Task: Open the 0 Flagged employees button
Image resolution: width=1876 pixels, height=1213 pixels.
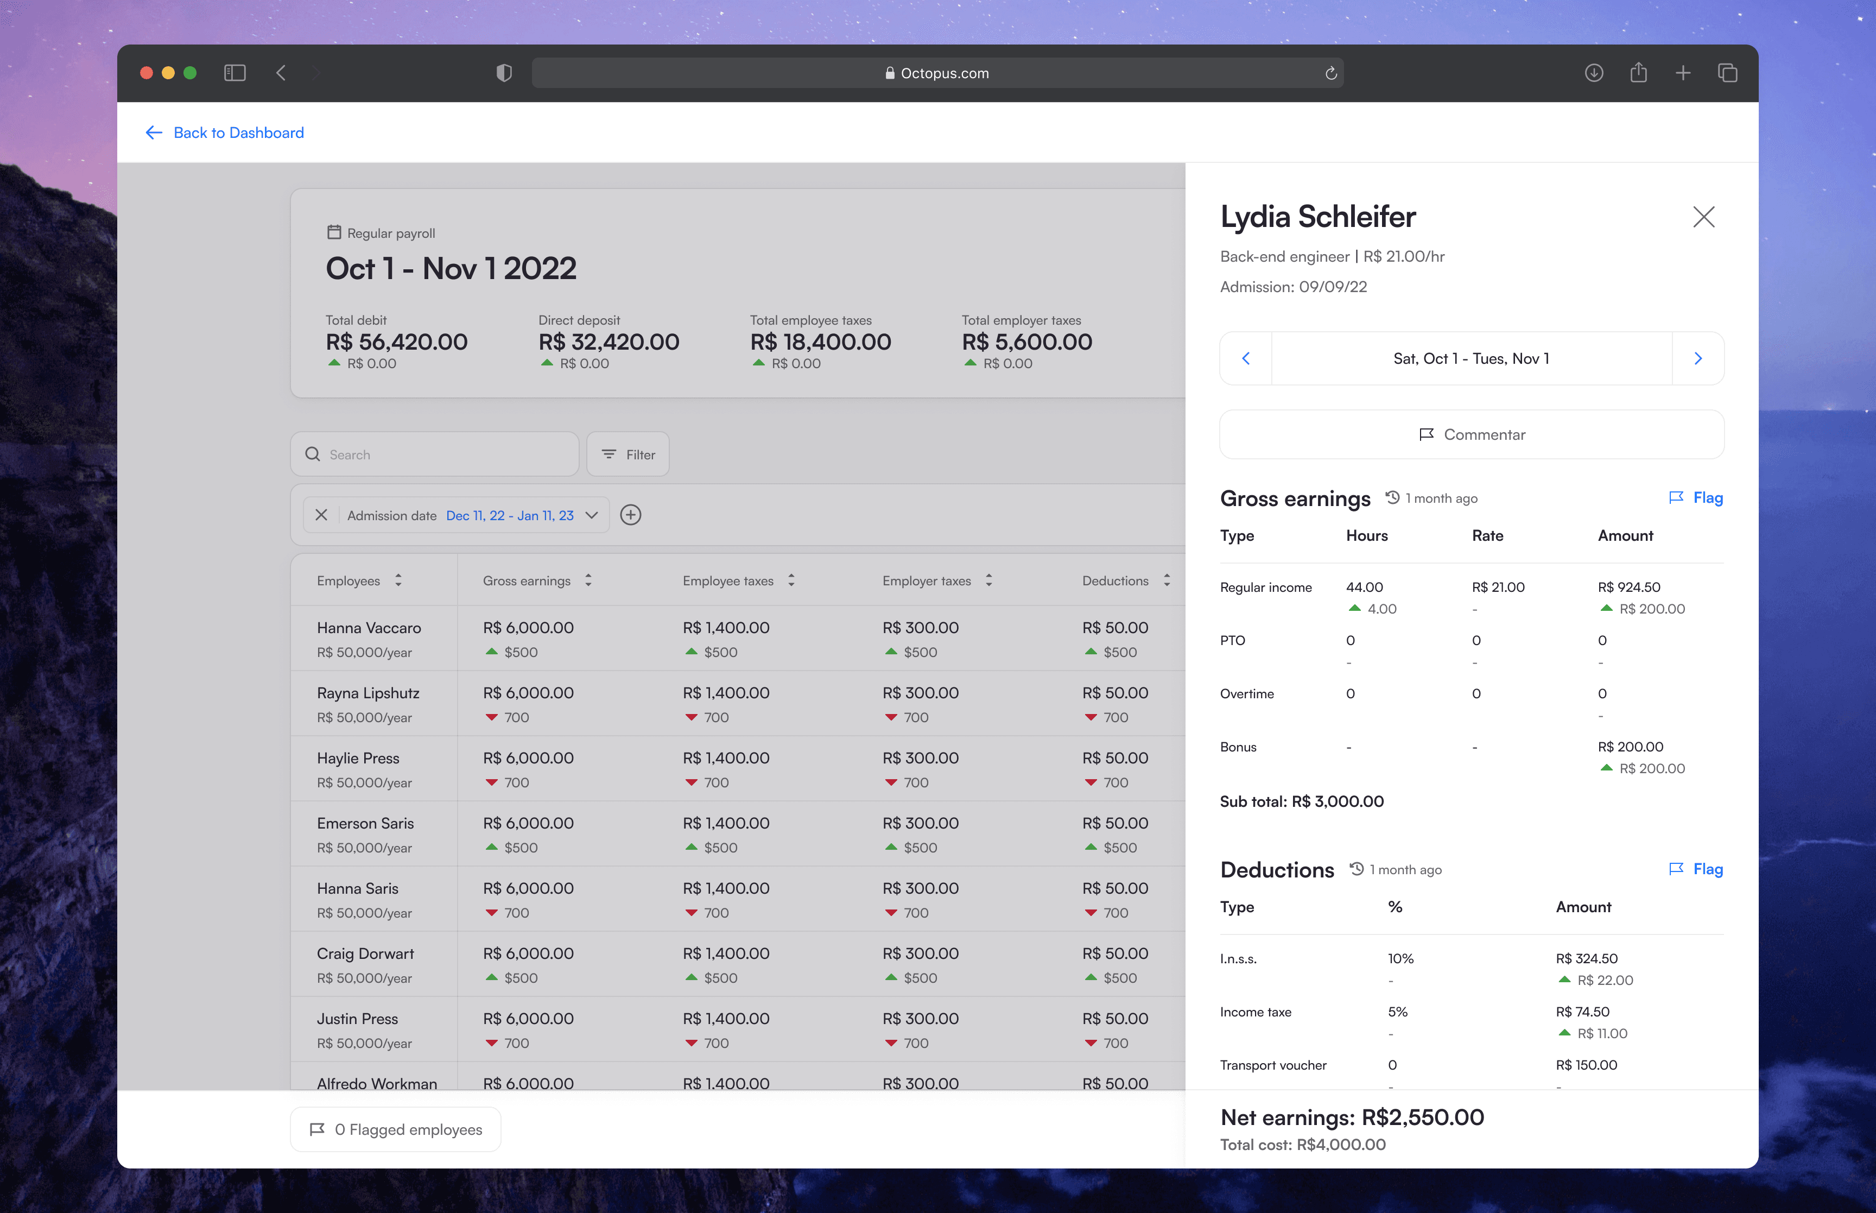Action: tap(396, 1129)
